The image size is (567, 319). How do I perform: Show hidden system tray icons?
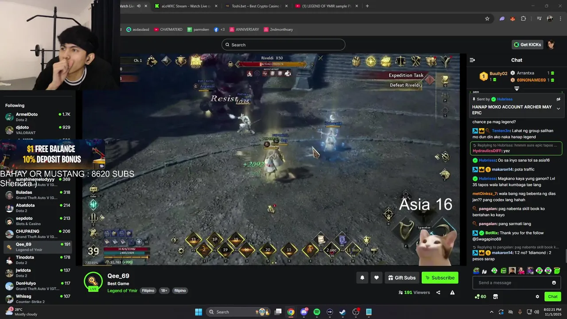(491, 312)
